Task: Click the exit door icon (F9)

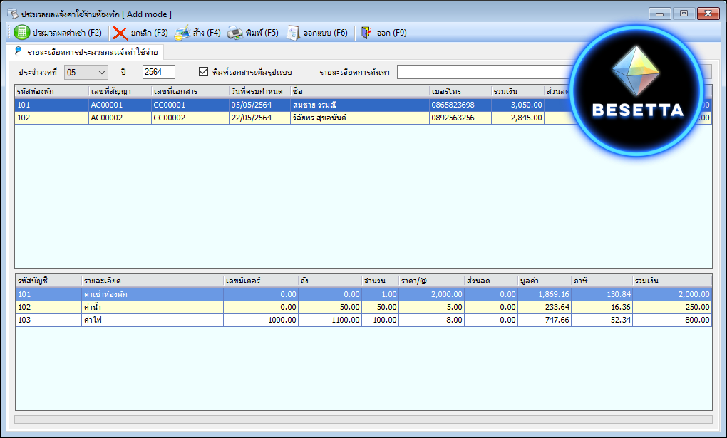Action: coord(366,33)
